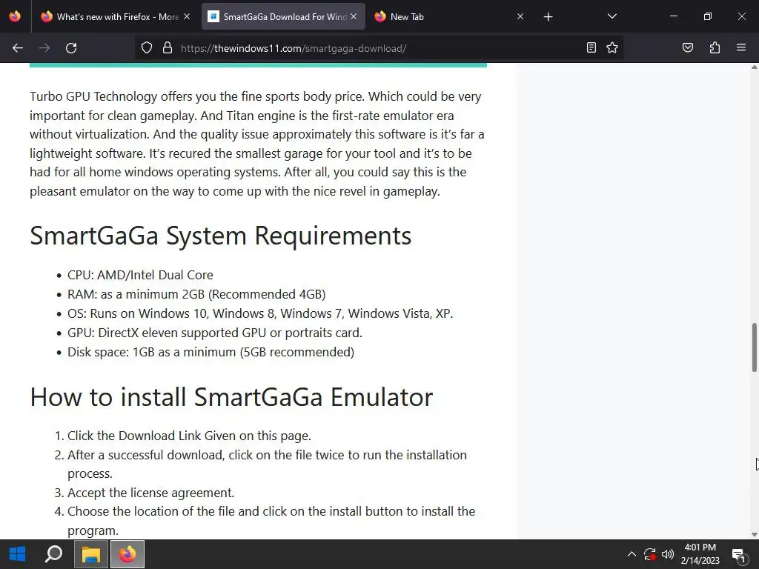Click 'OS: Runs on Windows 10' item
This screenshot has height=569, width=759.
(x=260, y=313)
